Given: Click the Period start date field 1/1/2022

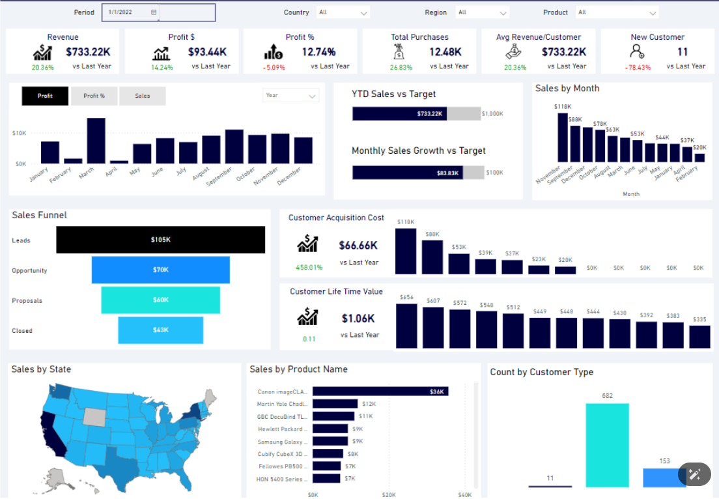Looking at the screenshot, I should [x=130, y=12].
